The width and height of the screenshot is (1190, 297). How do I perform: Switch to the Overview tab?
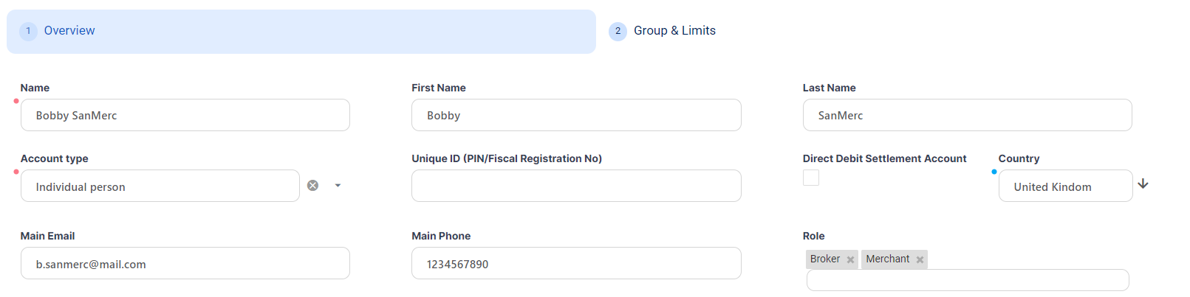point(69,31)
